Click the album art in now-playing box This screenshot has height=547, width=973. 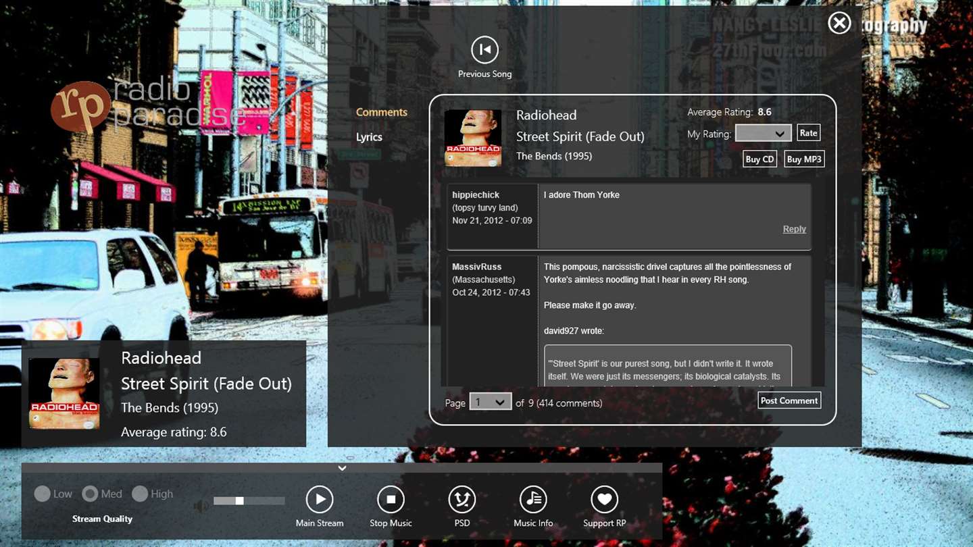(64, 393)
